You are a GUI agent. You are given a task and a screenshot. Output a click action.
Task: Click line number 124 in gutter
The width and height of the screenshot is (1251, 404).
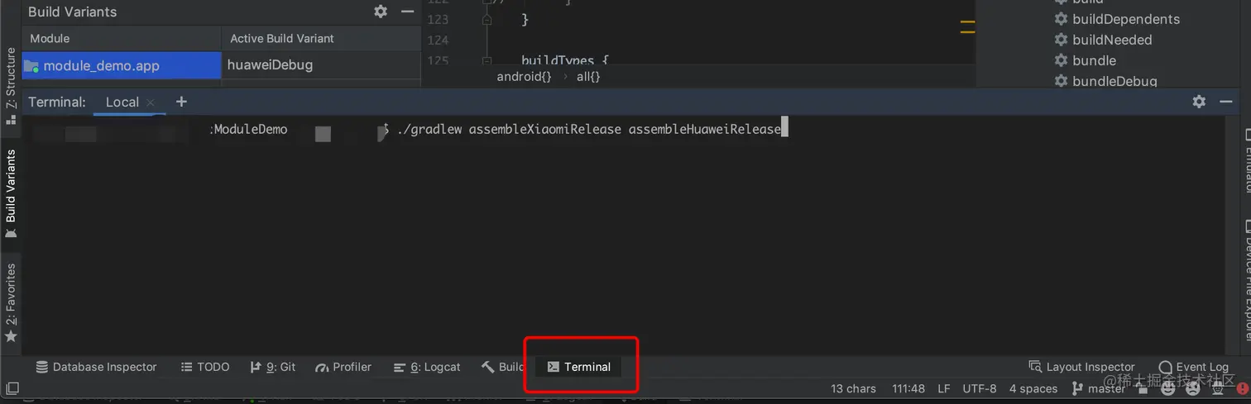438,40
